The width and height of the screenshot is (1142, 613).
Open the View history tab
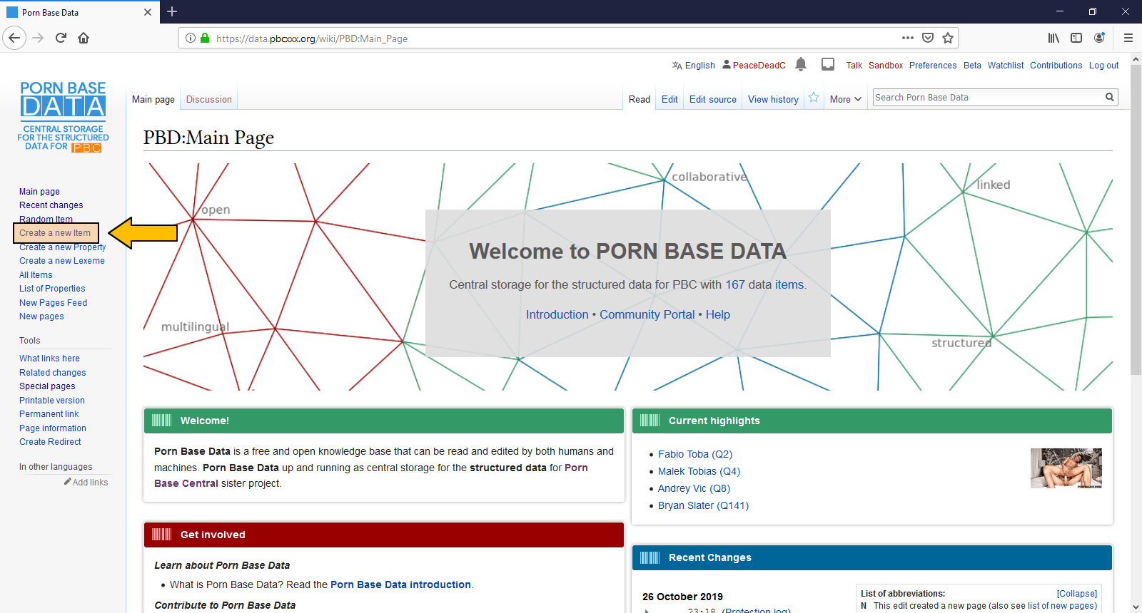773,100
